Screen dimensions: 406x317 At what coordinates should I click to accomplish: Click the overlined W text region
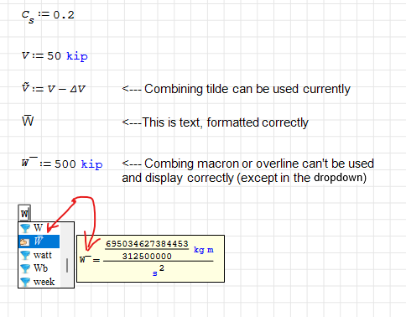[x=28, y=121]
